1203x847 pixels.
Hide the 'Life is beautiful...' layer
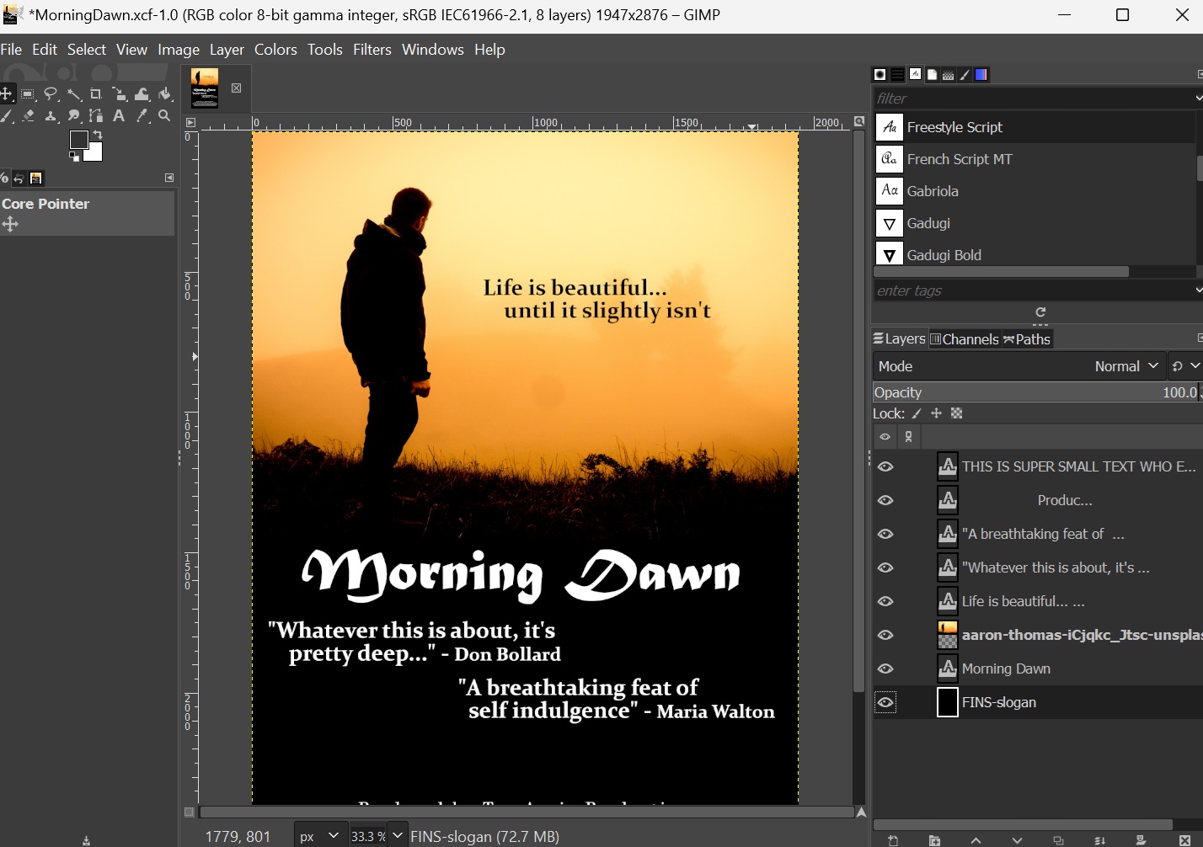(x=885, y=601)
